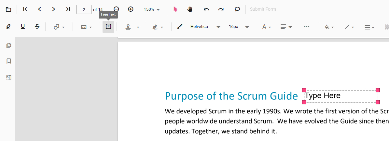The width and height of the screenshot is (389, 141).
Task: Zoom out with the minus icon
Action: 116,9
